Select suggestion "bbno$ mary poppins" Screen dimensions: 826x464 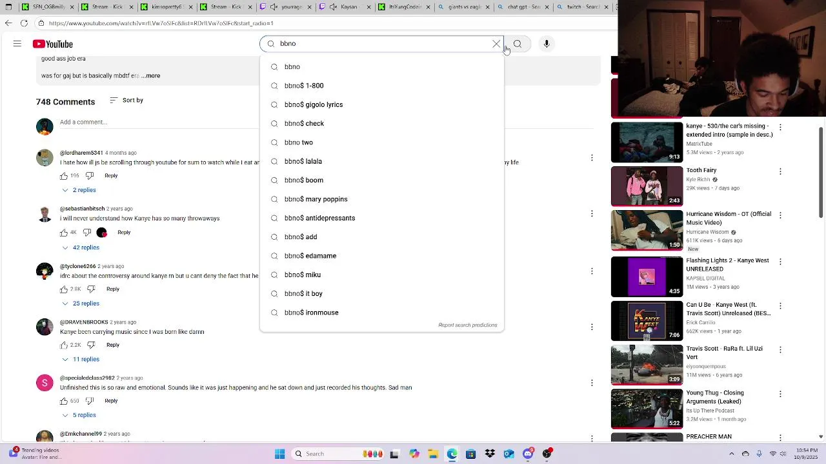click(x=381, y=199)
